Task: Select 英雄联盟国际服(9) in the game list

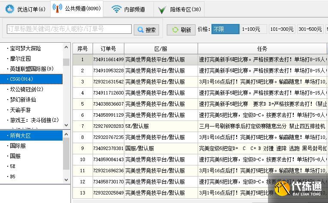Action: (x=32, y=69)
